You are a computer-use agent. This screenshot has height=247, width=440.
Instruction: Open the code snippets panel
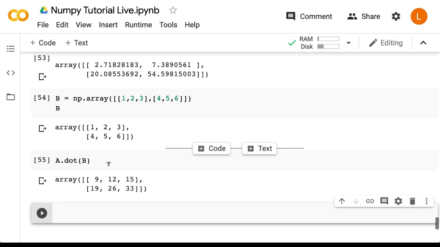tap(11, 73)
